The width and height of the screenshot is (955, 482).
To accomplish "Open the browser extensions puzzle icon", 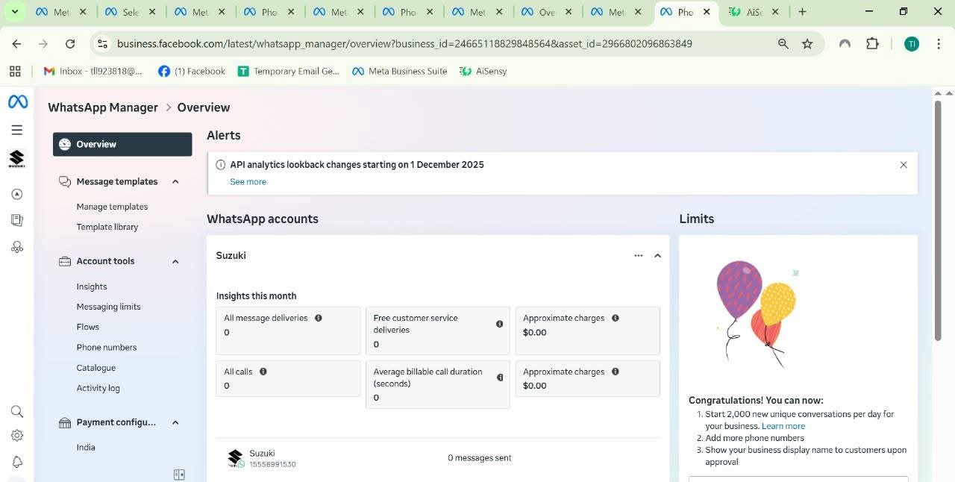I will point(872,44).
